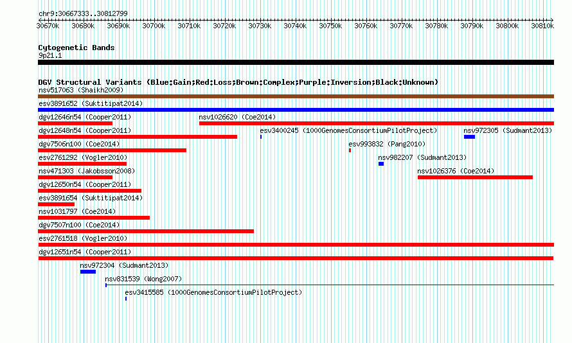Click the blue nsv972305 gain bar
Image resolution: width=572 pixels, height=343 pixels.
470,137
